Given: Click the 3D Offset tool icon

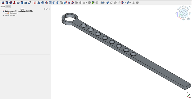Looking at the screenshot, I should pyautogui.click(x=84, y=3).
